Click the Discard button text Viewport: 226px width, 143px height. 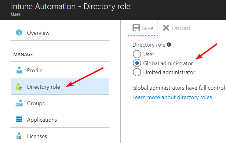181,28
